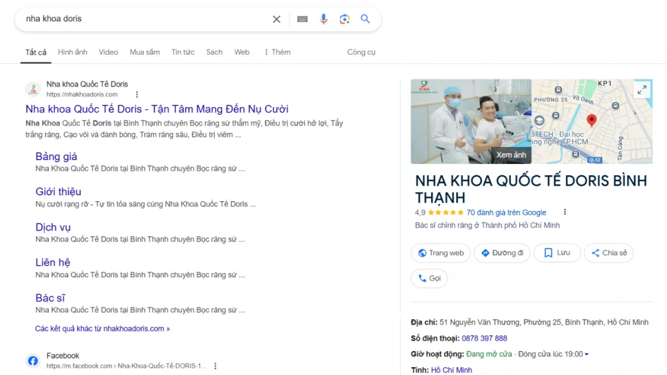Screen dimensions: 667x375
Task: Click the Facebook logo icon
Action: 33,361
